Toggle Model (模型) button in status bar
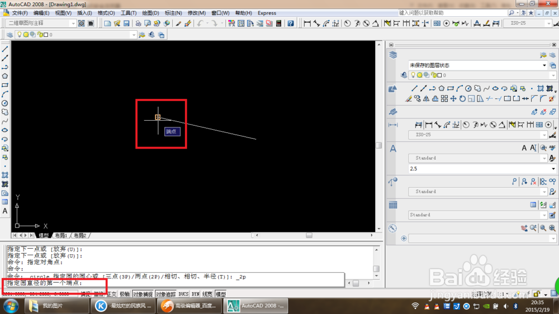Viewport: 559px width, 314px height. pyautogui.click(x=221, y=294)
